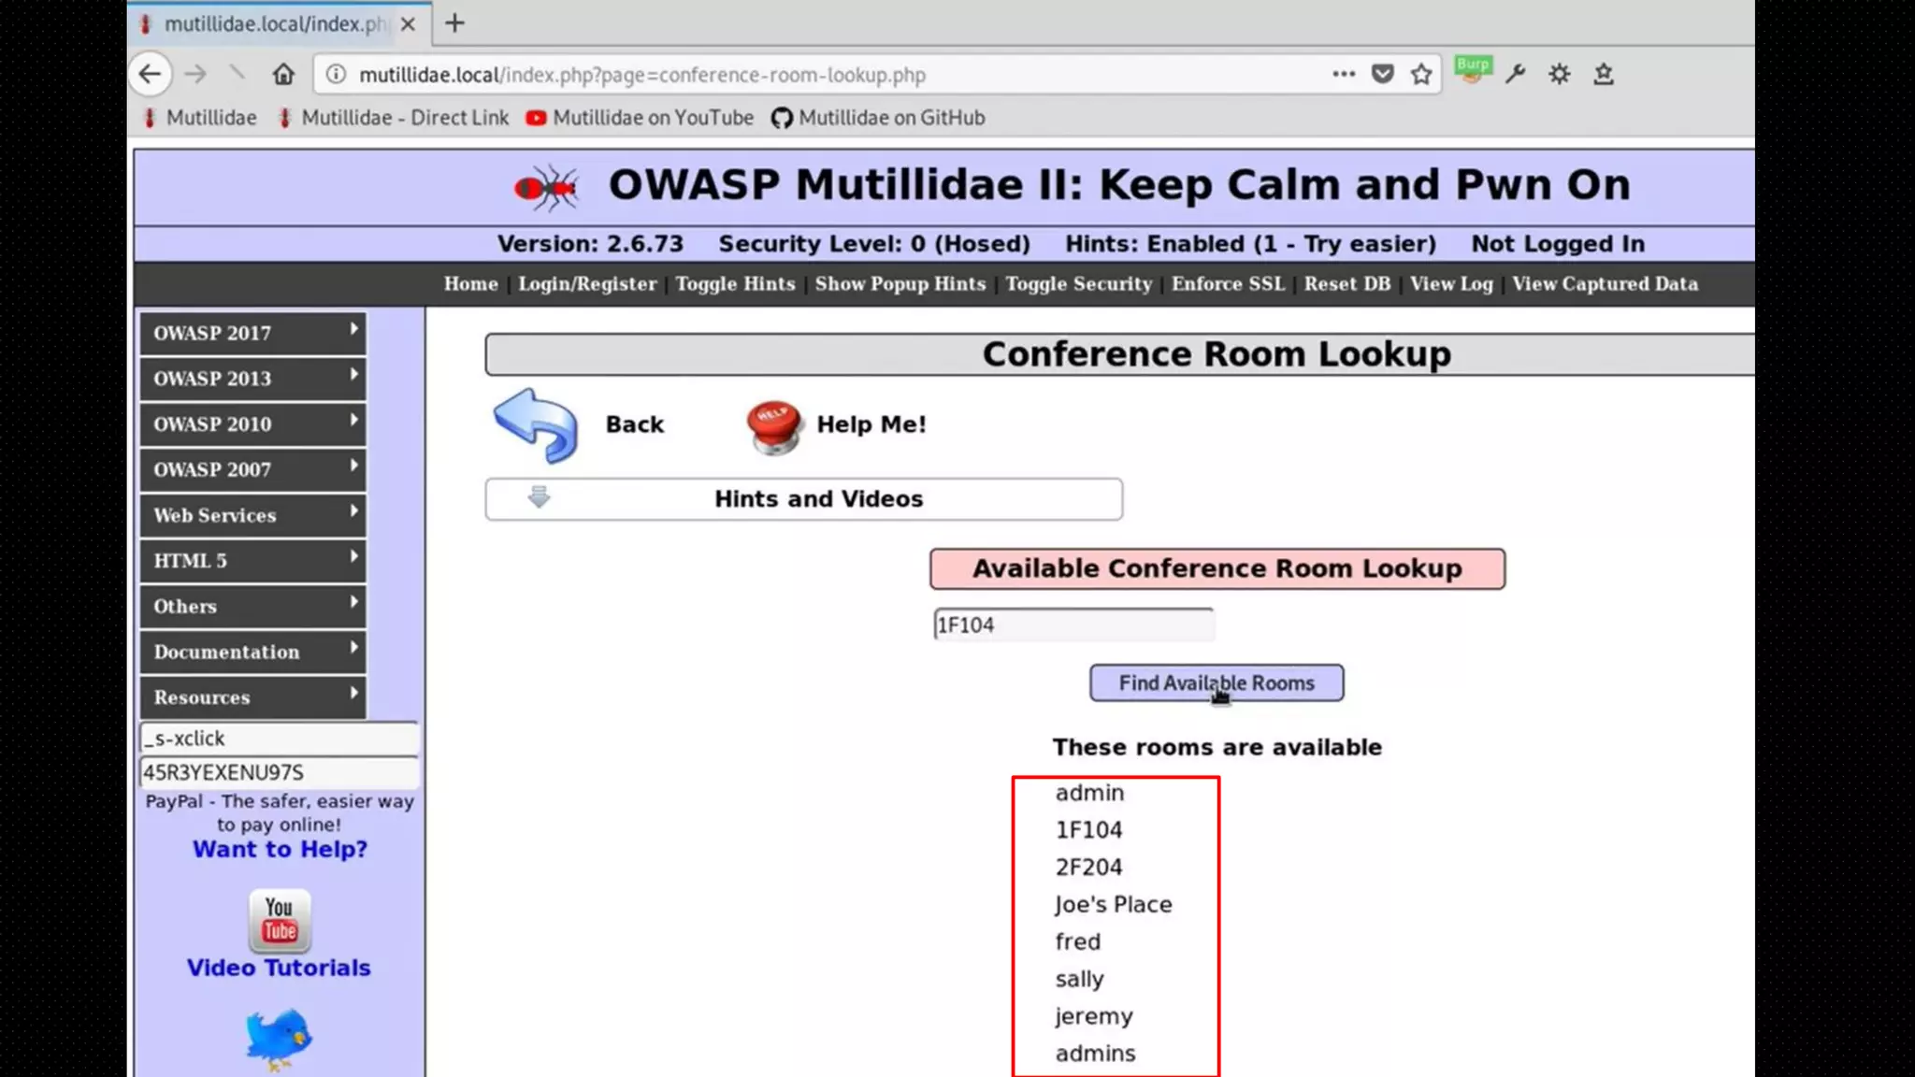This screenshot has width=1915, height=1077.
Task: Click the Pocket save icon
Action: [x=1382, y=75]
